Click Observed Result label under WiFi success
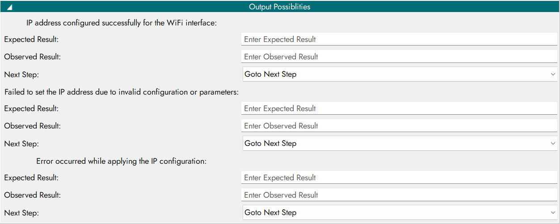Image resolution: width=560 pixels, height=224 pixels. (x=33, y=57)
